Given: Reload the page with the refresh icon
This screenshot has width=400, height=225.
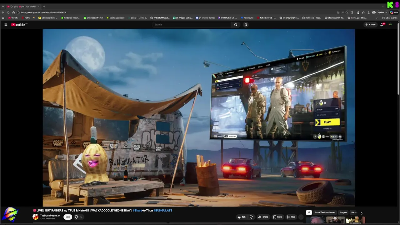Looking at the screenshot, I should click(8, 12).
